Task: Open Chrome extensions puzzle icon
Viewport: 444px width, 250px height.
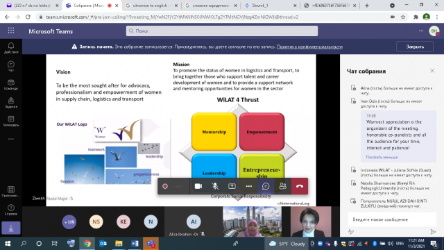Action: click(416, 17)
